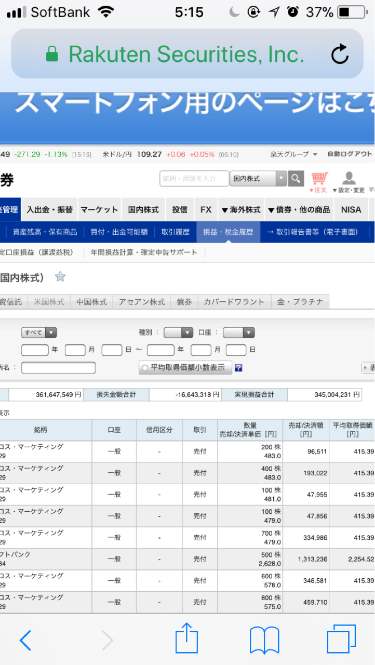Open the 入出金・振替 menu

tap(50, 210)
